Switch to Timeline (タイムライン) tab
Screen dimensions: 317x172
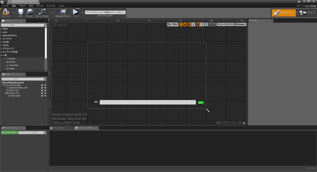pyautogui.click(x=59, y=128)
